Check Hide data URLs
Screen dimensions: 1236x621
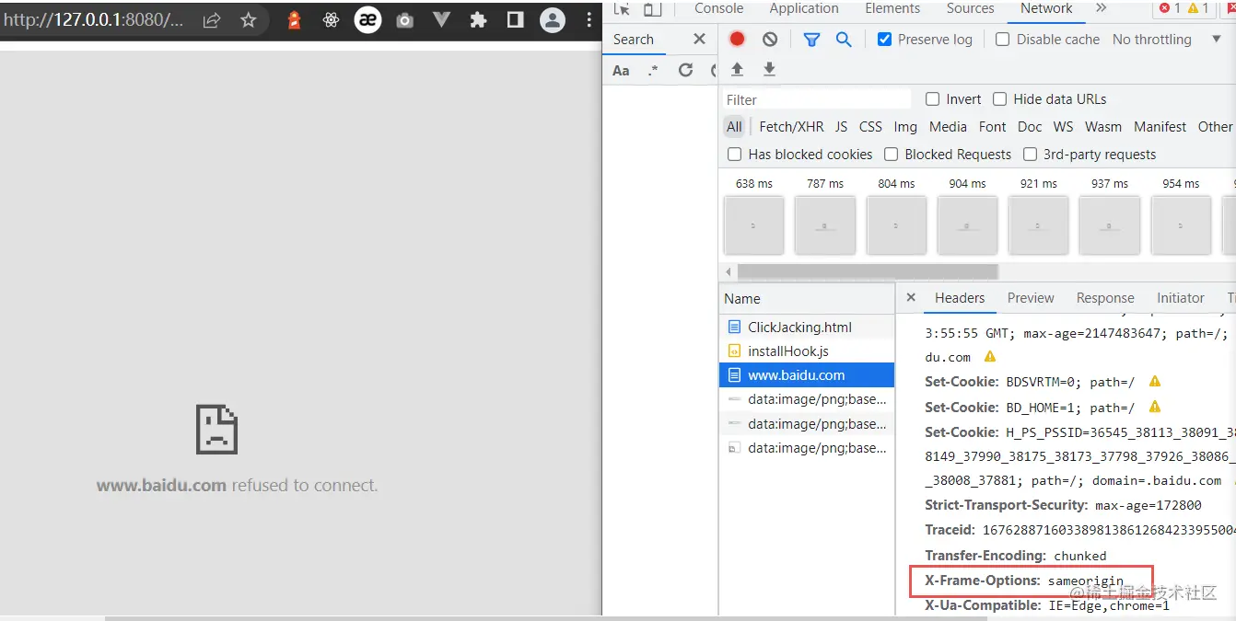pyautogui.click(x=999, y=99)
